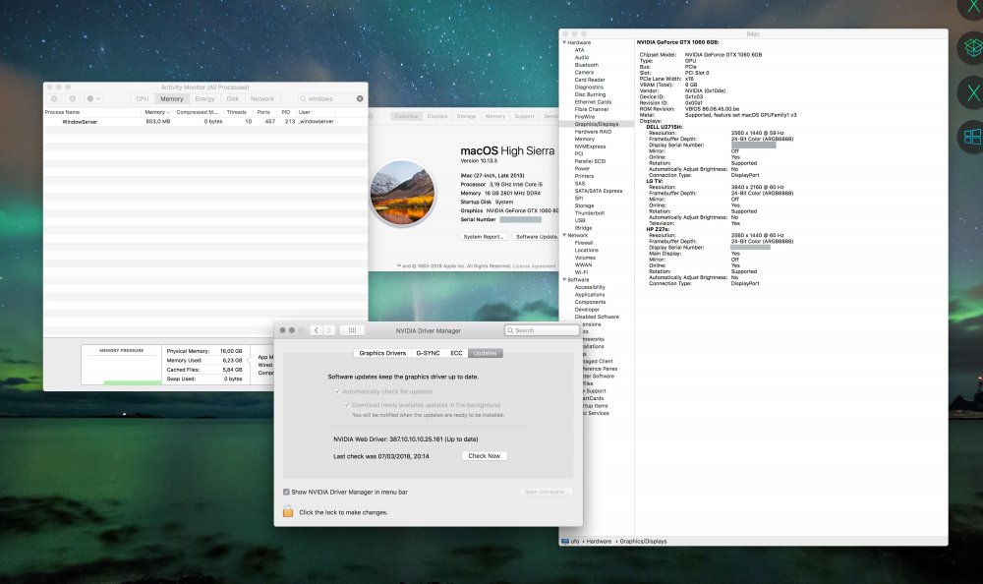This screenshot has height=584, width=983.
Task: Open the License Agreement link
Action: [x=534, y=266]
